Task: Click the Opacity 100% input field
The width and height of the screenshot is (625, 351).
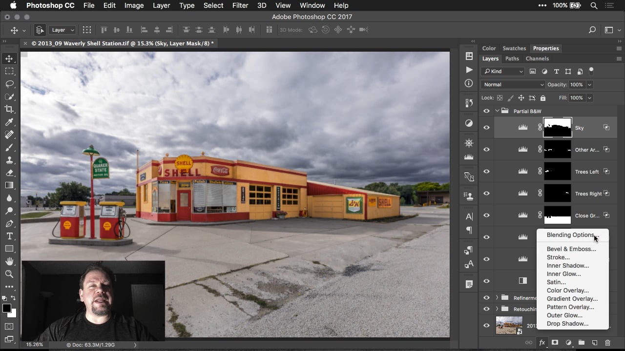Action: [577, 84]
